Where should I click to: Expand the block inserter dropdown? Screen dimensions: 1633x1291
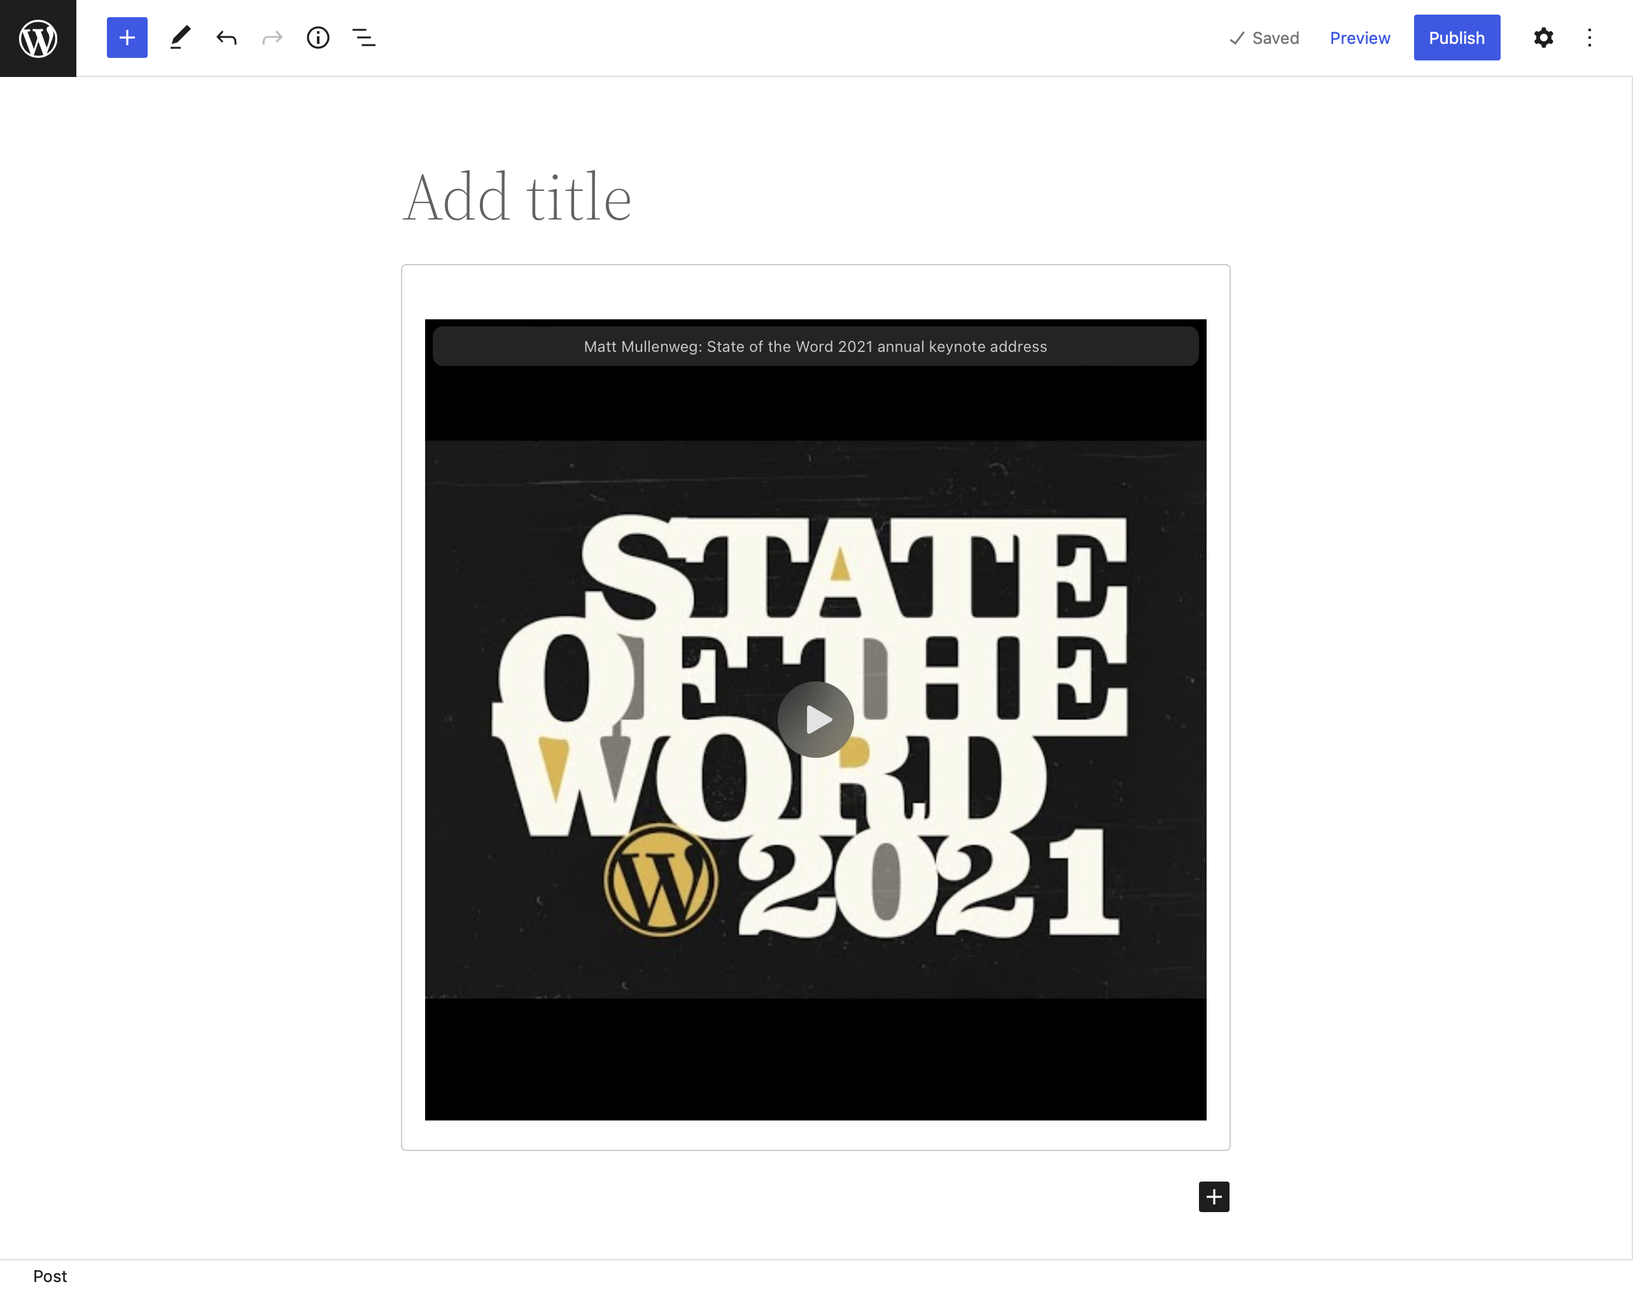126,37
